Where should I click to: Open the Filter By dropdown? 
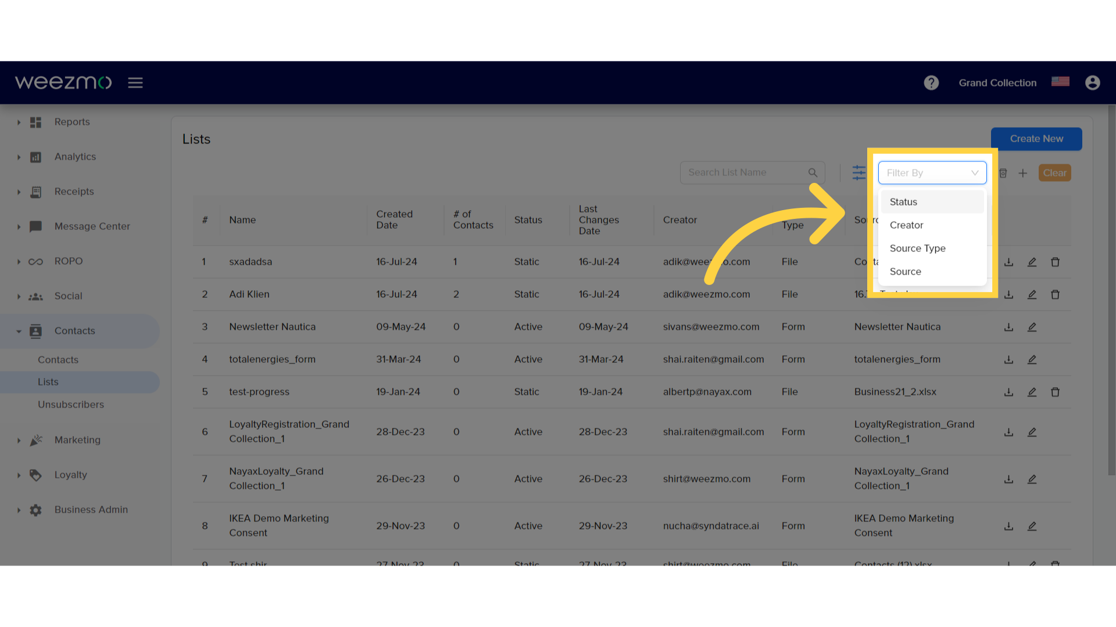tap(932, 173)
